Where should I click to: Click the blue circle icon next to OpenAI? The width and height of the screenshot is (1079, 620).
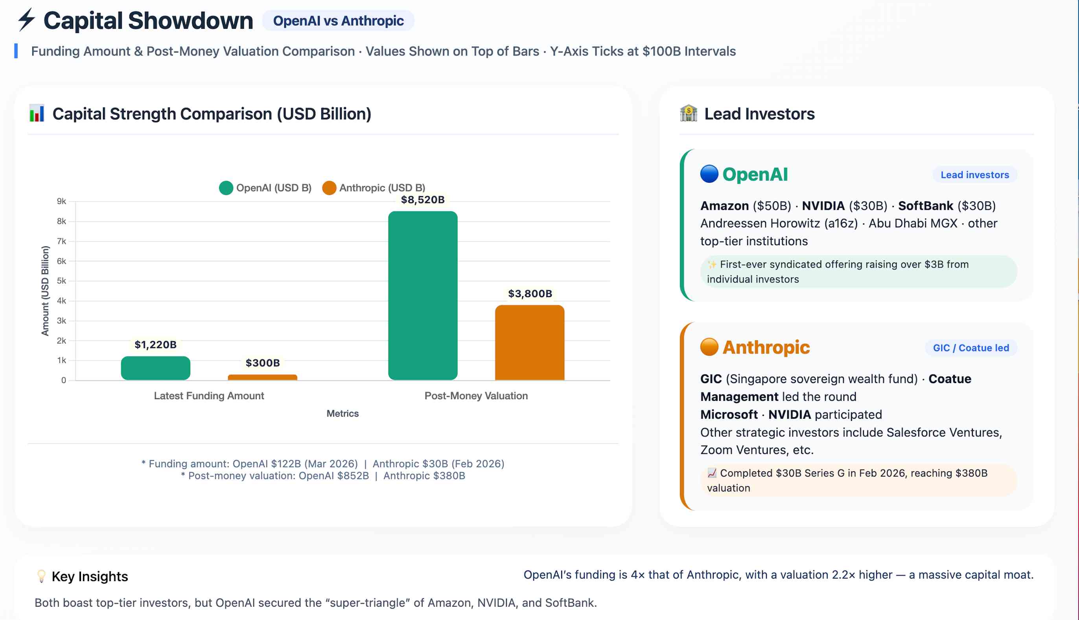[x=709, y=174]
